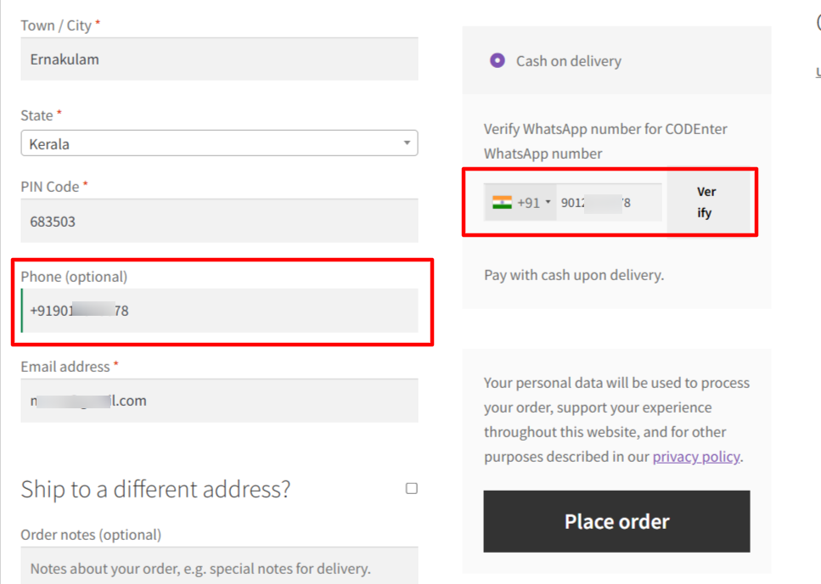Click inside the Town / City field

coord(219,59)
